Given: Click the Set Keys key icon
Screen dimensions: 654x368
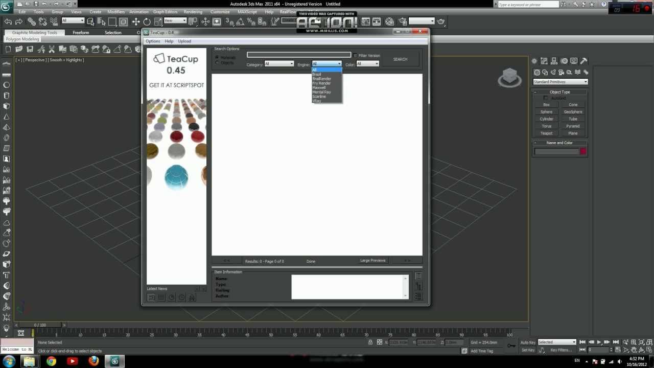Looking at the screenshot, I should pos(511,346).
